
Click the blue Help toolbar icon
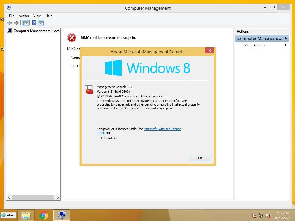click(34, 23)
